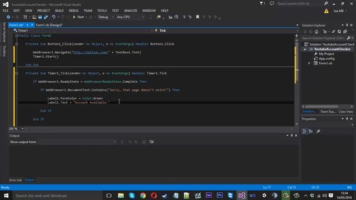Toggle auto-hide pin on Output panel
This screenshot has height=200, width=356.
tap(291, 136)
